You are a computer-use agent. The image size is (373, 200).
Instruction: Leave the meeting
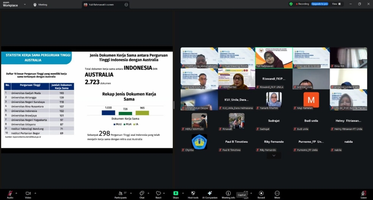point(363,194)
